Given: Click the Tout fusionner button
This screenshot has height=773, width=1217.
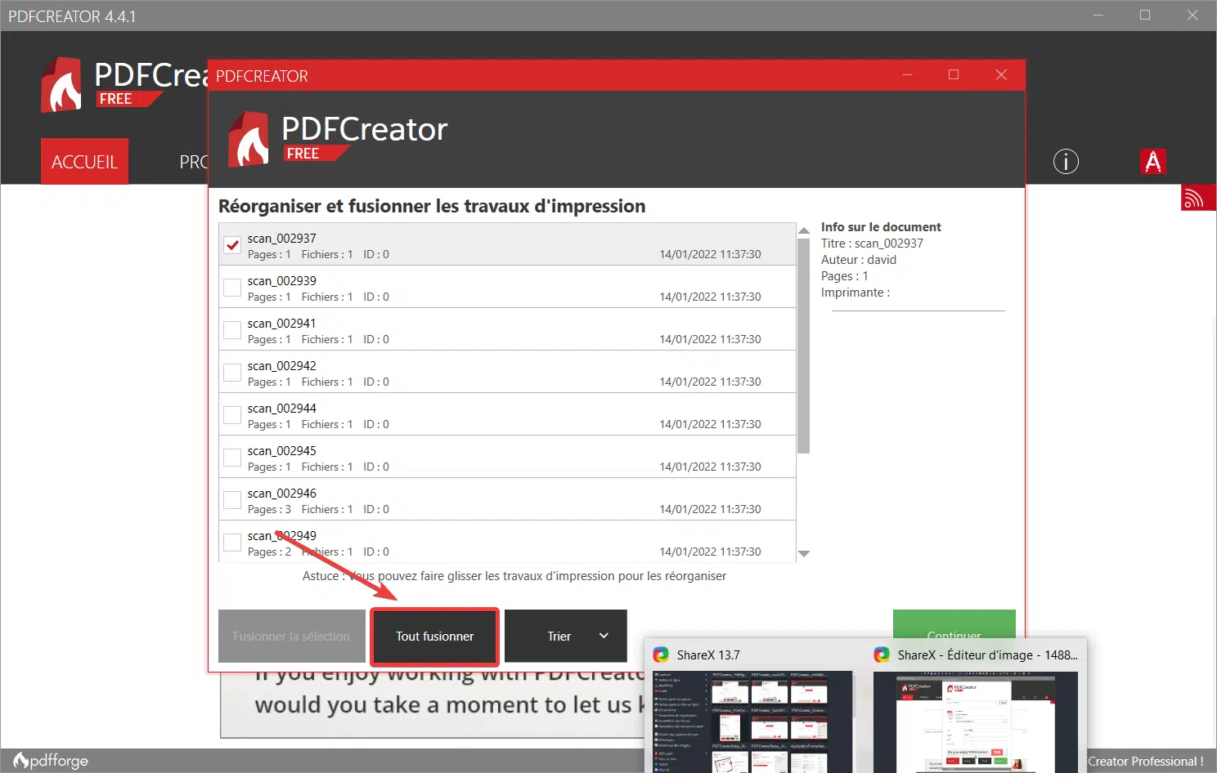Looking at the screenshot, I should point(435,636).
